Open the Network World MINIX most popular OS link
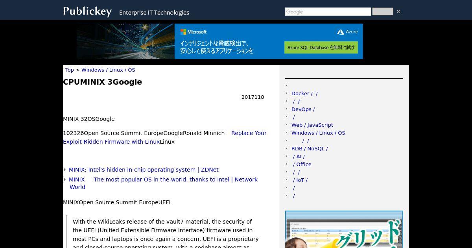Screen dimensions: 472x248 pyautogui.click(x=163, y=183)
